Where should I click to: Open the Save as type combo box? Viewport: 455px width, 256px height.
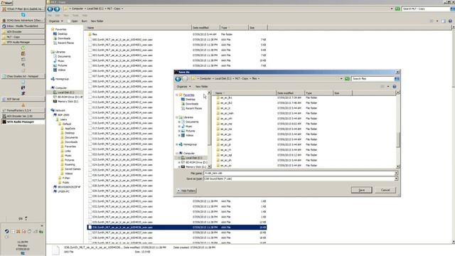[x=301, y=178]
